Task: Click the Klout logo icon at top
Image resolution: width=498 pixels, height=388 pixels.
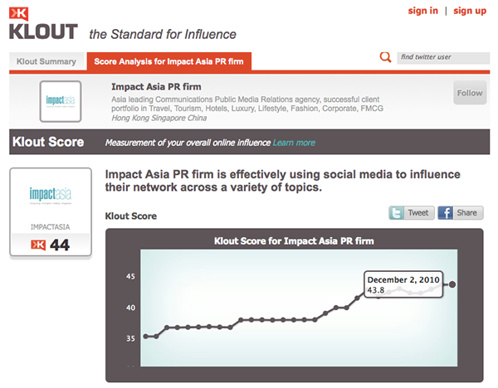Action: click(18, 13)
